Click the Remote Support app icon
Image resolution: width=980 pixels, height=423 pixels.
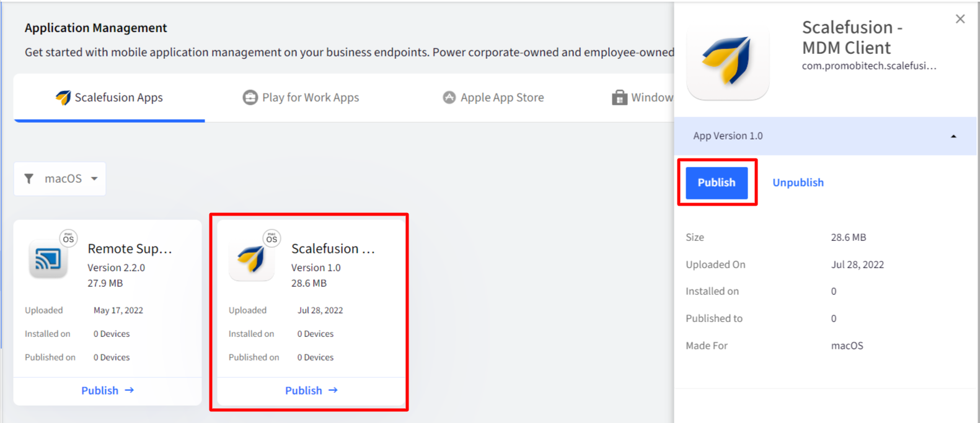point(48,259)
